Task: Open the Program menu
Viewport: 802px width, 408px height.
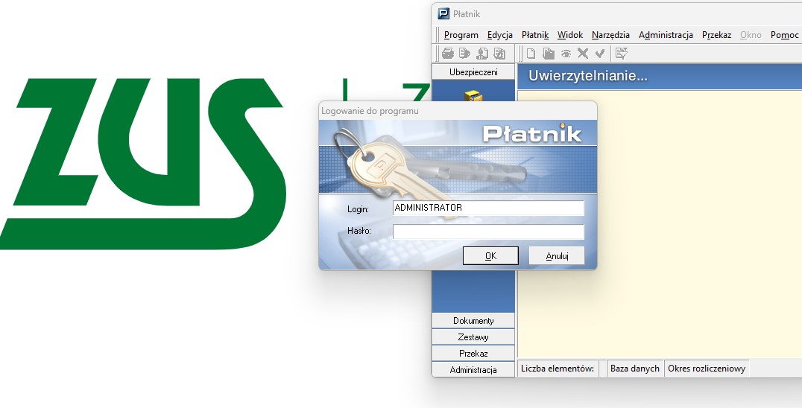Action: [x=461, y=35]
